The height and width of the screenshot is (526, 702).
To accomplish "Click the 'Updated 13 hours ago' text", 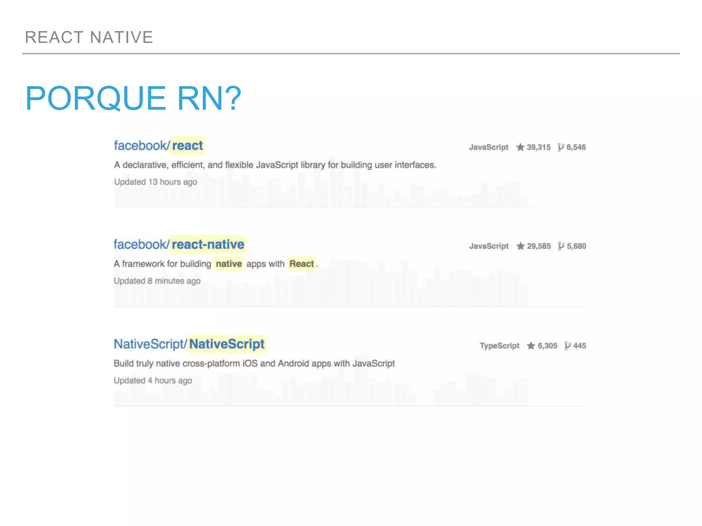I will [x=156, y=182].
